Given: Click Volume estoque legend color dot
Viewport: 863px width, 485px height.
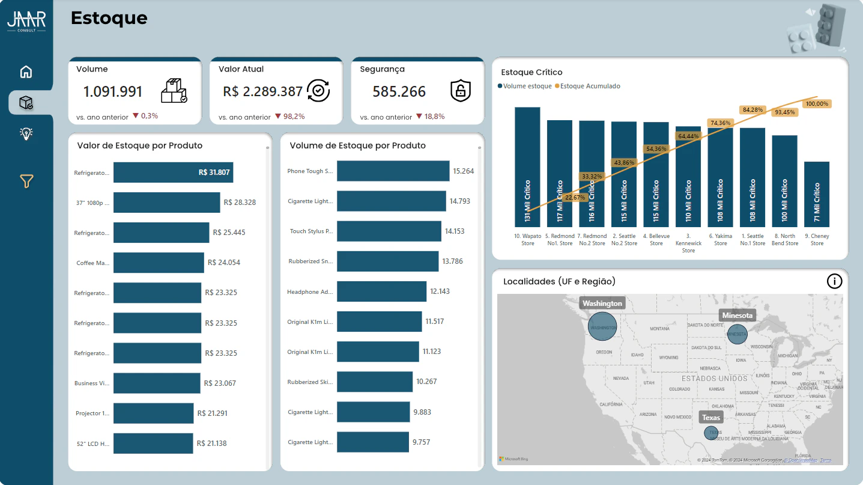Looking at the screenshot, I should 500,86.
